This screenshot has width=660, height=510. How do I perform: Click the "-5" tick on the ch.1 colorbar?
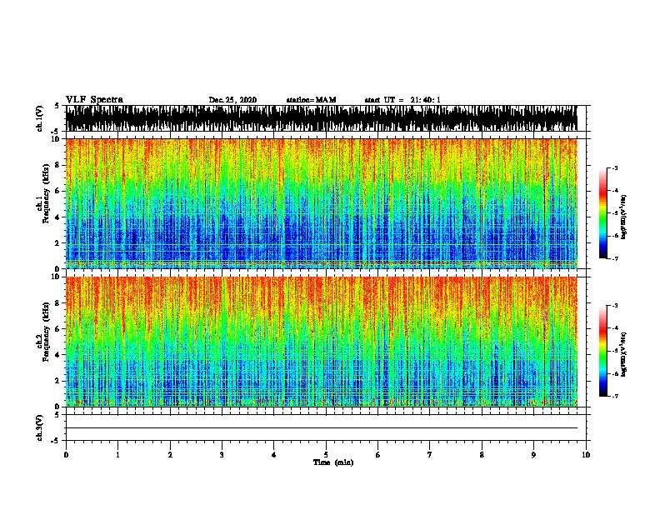point(615,213)
